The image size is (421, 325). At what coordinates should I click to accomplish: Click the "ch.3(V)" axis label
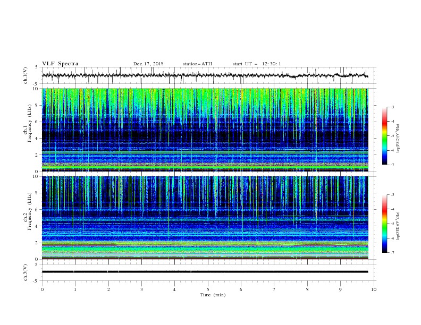pos(26,272)
